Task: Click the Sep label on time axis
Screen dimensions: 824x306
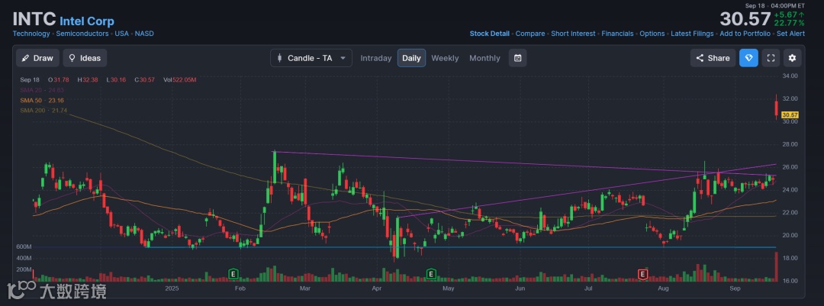Action: click(735, 288)
